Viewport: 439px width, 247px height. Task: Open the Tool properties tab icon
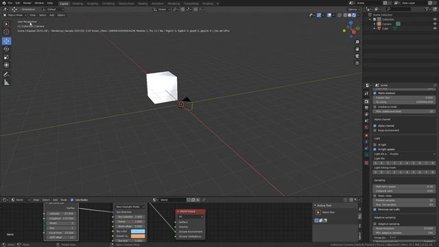point(366,93)
